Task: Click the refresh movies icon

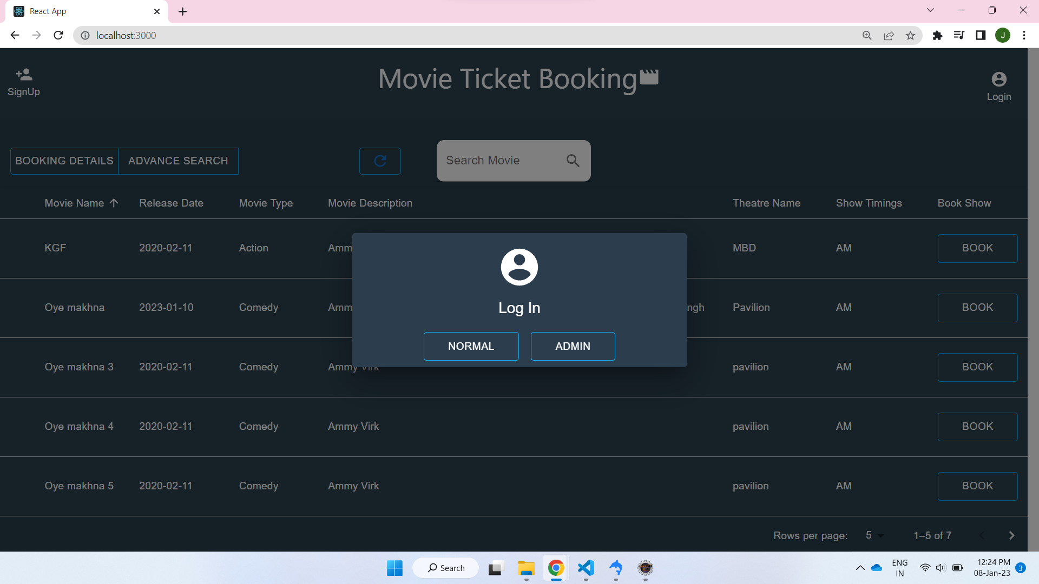Action: tap(380, 161)
